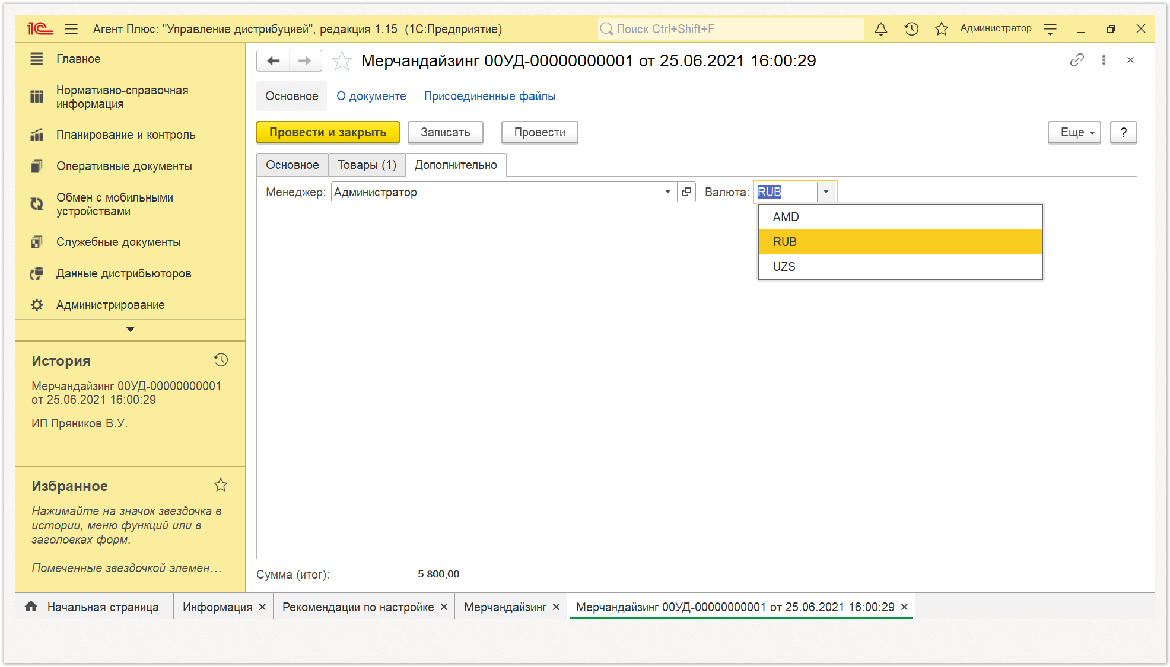Viewport: 1170px width, 667px height.
Task: Open service settings menu icon beside Администратор
Action: tap(1050, 28)
